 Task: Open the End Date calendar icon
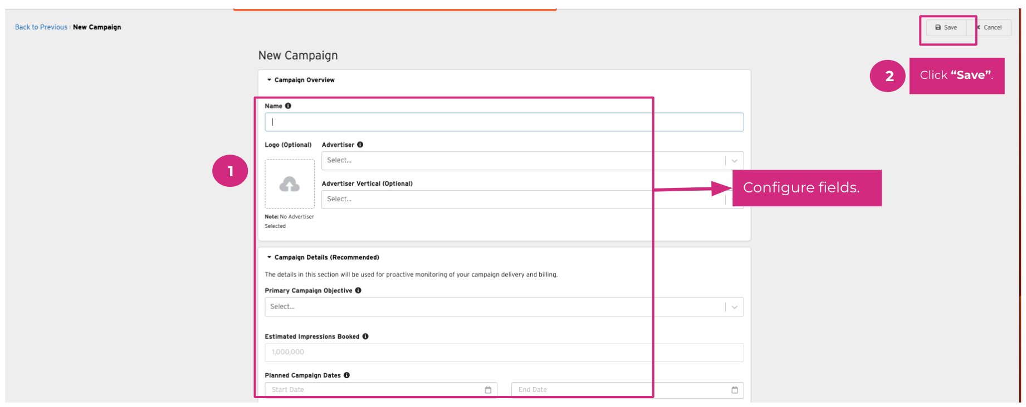[734, 390]
